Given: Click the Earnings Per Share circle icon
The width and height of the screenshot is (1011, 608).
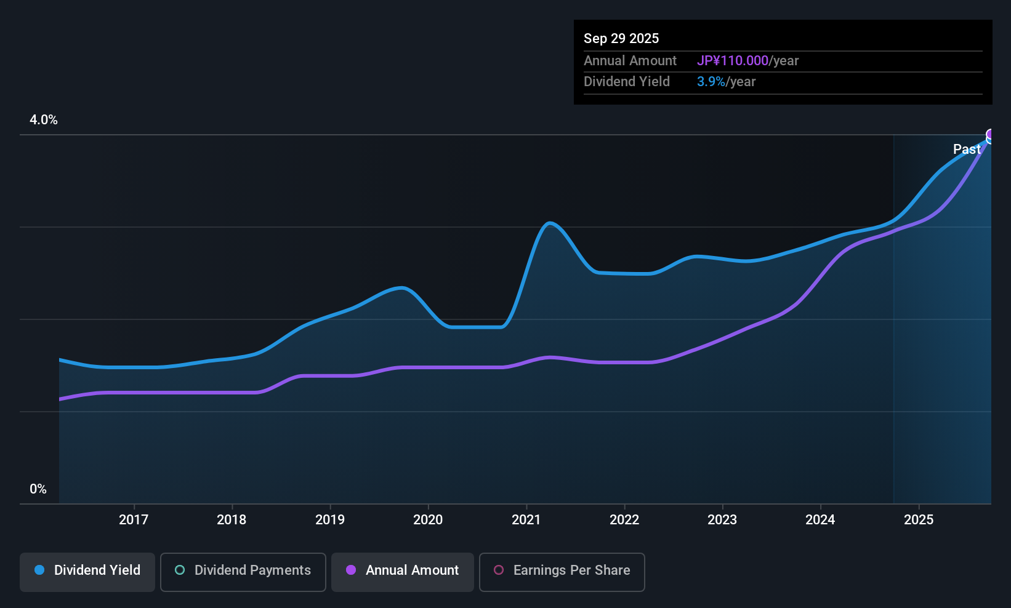Looking at the screenshot, I should pyautogui.click(x=499, y=570).
